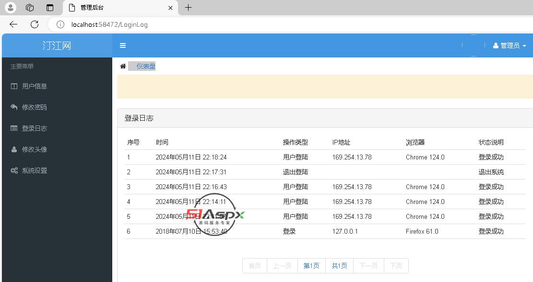Viewport: 533px width, 282px height.
Task: Click the 登录日志 panel heading
Action: 139,118
